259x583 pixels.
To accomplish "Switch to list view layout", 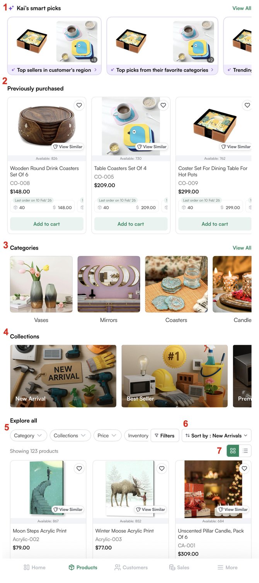I will pyautogui.click(x=245, y=451).
